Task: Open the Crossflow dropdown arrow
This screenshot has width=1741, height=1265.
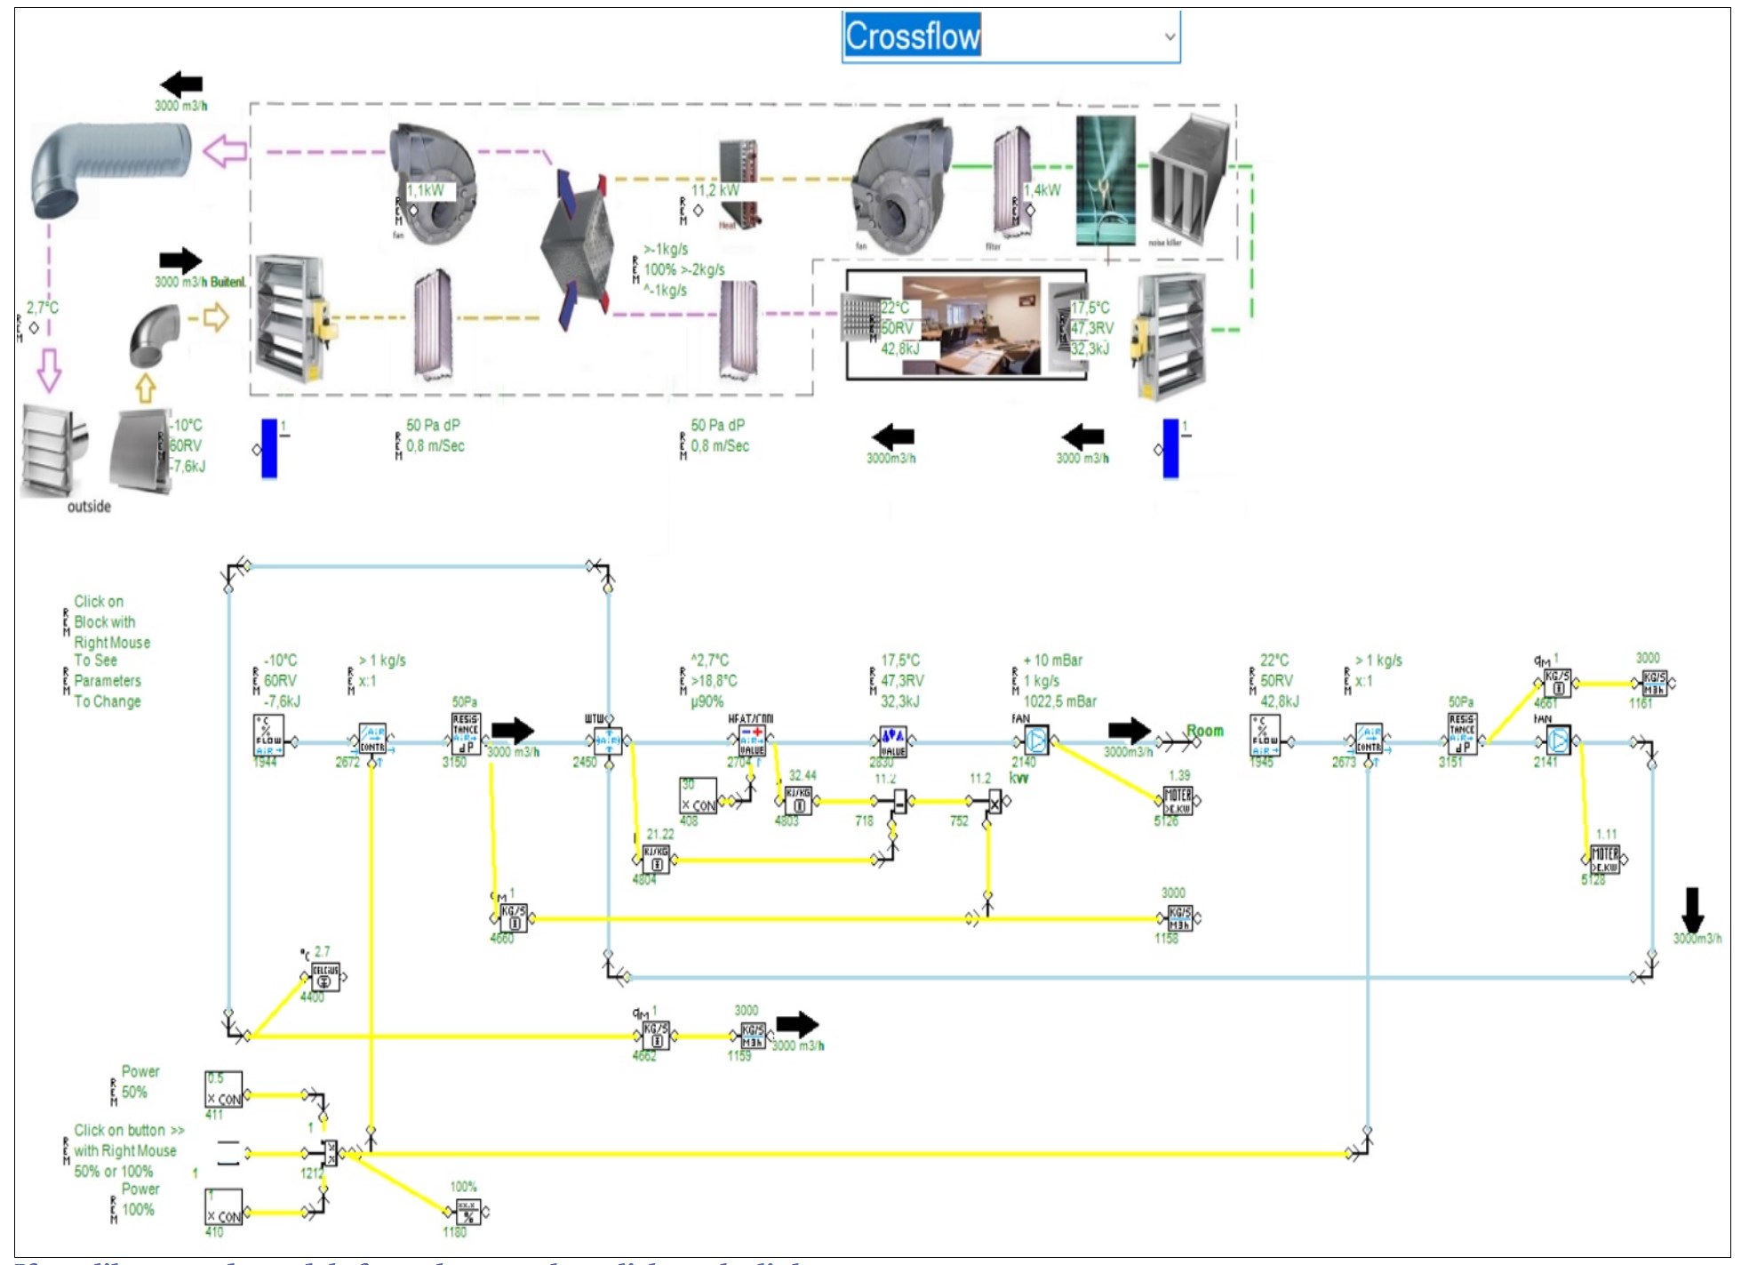Action: point(1170,36)
